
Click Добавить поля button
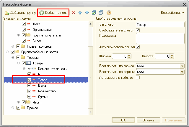tap(53, 13)
